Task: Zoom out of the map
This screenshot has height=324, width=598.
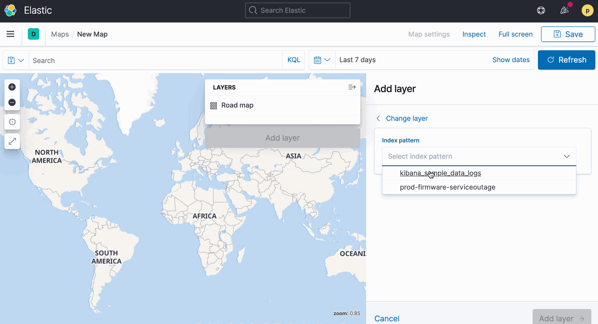Action: [12, 102]
